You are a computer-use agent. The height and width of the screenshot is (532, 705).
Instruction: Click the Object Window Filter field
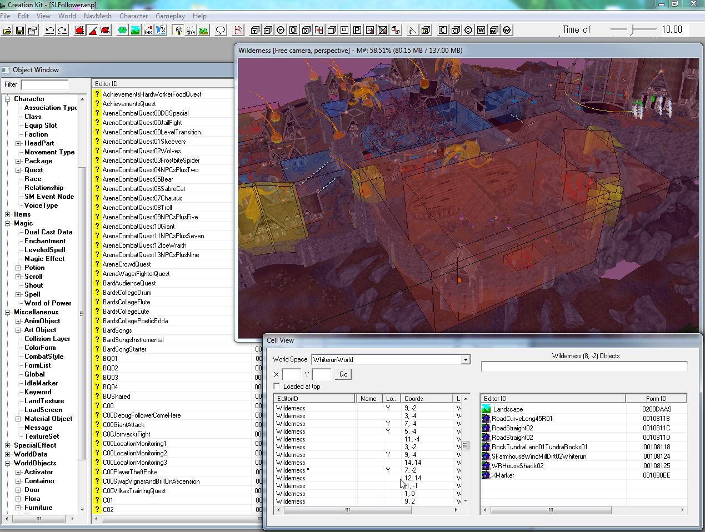pos(44,84)
